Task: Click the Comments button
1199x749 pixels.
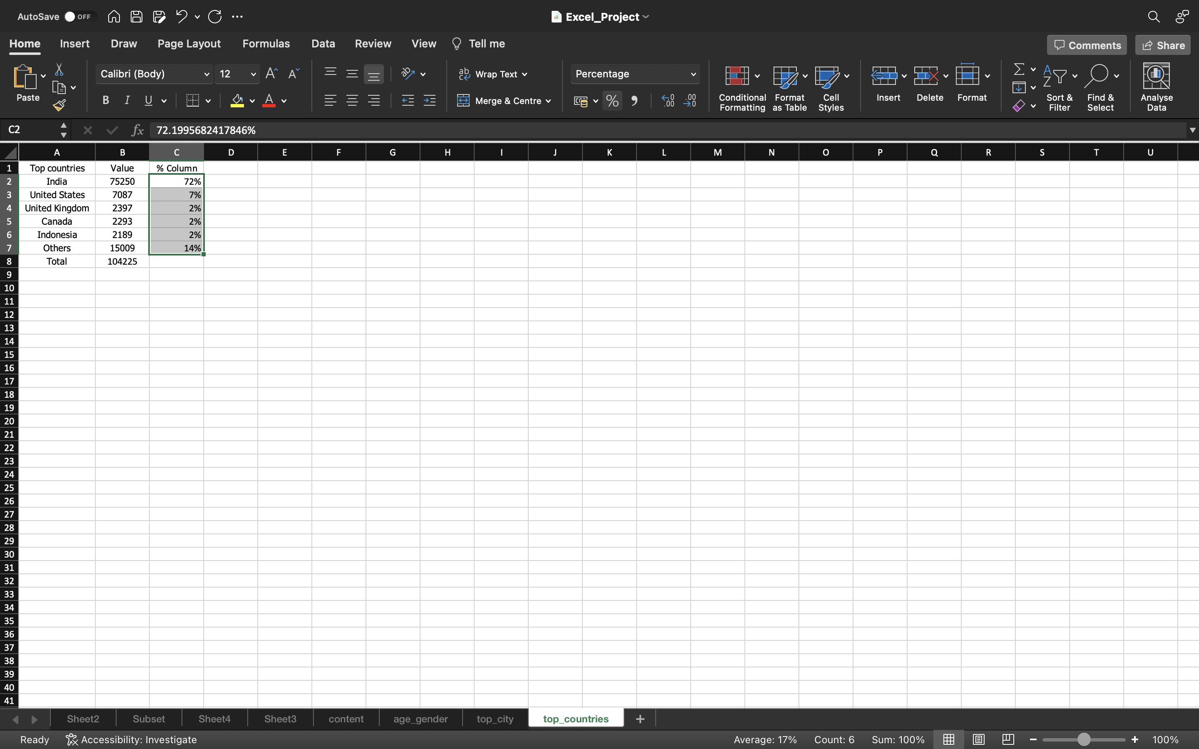Action: (1087, 45)
